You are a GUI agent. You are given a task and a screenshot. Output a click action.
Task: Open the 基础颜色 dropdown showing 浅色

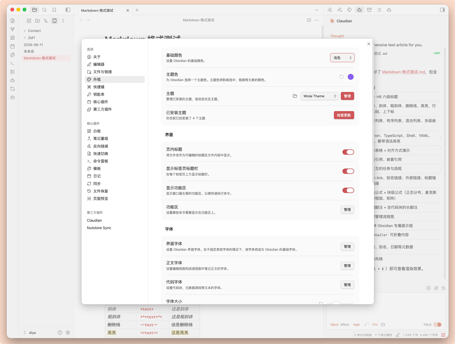click(342, 58)
